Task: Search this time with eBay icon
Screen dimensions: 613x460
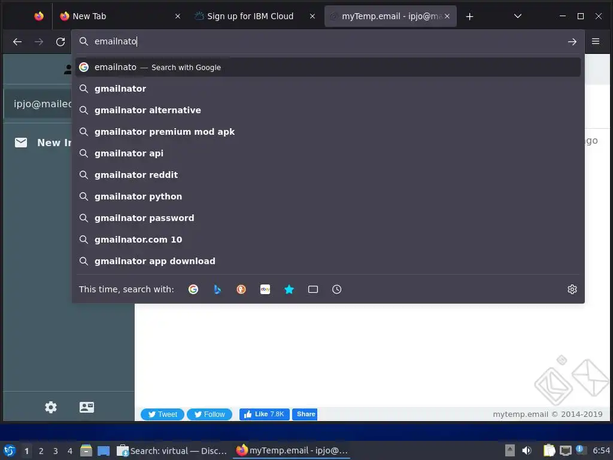Action: (x=265, y=289)
